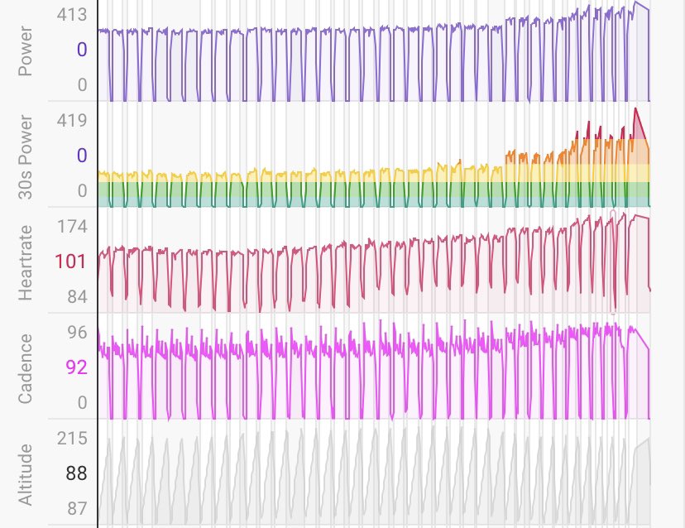Screen dimensions: 685x528
Task: Click the 30s Power maximum value 419
Action: coord(72,121)
